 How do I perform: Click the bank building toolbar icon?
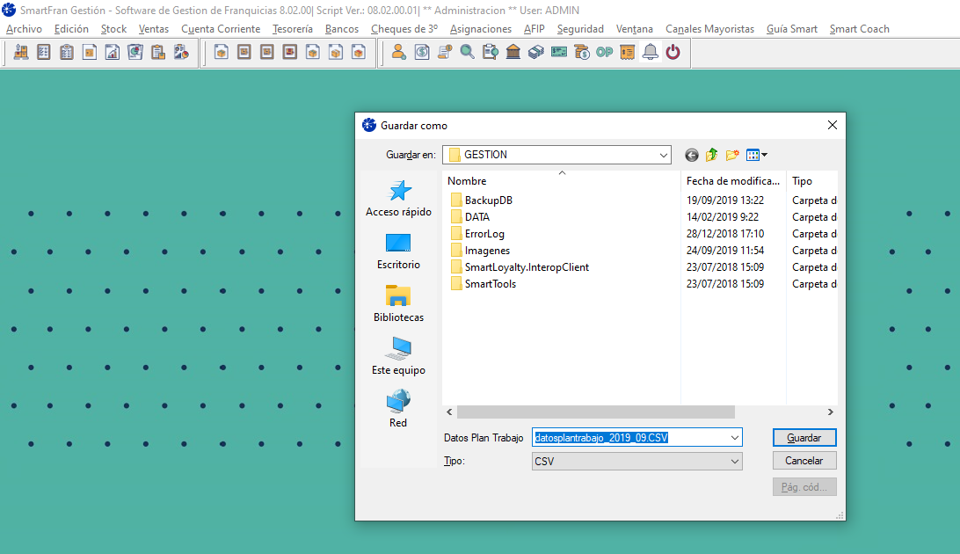coord(513,52)
